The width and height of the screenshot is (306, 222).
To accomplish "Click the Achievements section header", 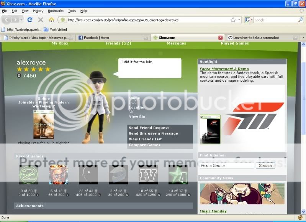I will [103, 206].
